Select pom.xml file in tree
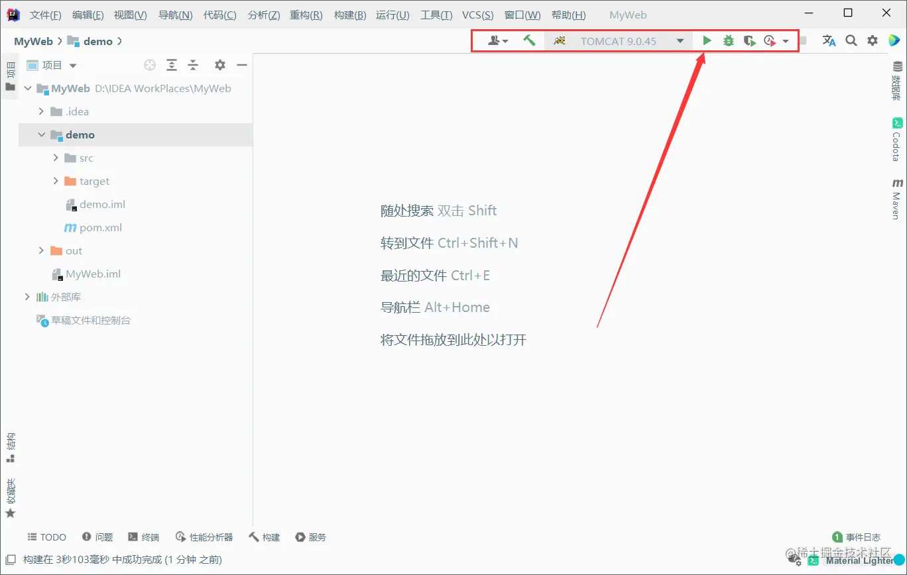This screenshot has height=575, width=907. point(92,227)
